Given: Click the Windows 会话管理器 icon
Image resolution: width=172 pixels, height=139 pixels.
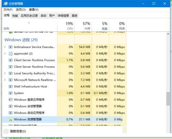Looking at the screenshot, I should (x=11, y=106).
